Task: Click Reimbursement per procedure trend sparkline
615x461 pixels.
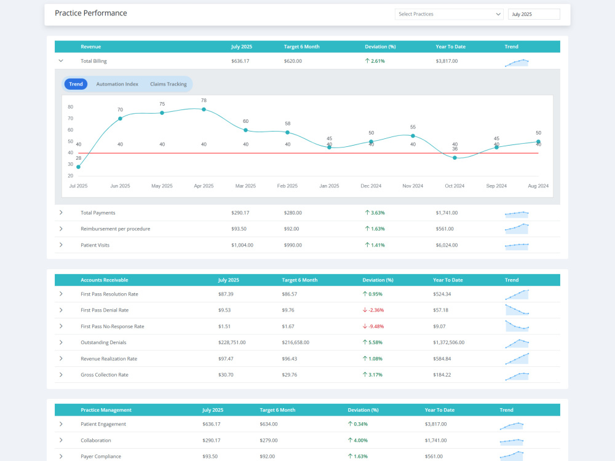Action: [x=517, y=229]
